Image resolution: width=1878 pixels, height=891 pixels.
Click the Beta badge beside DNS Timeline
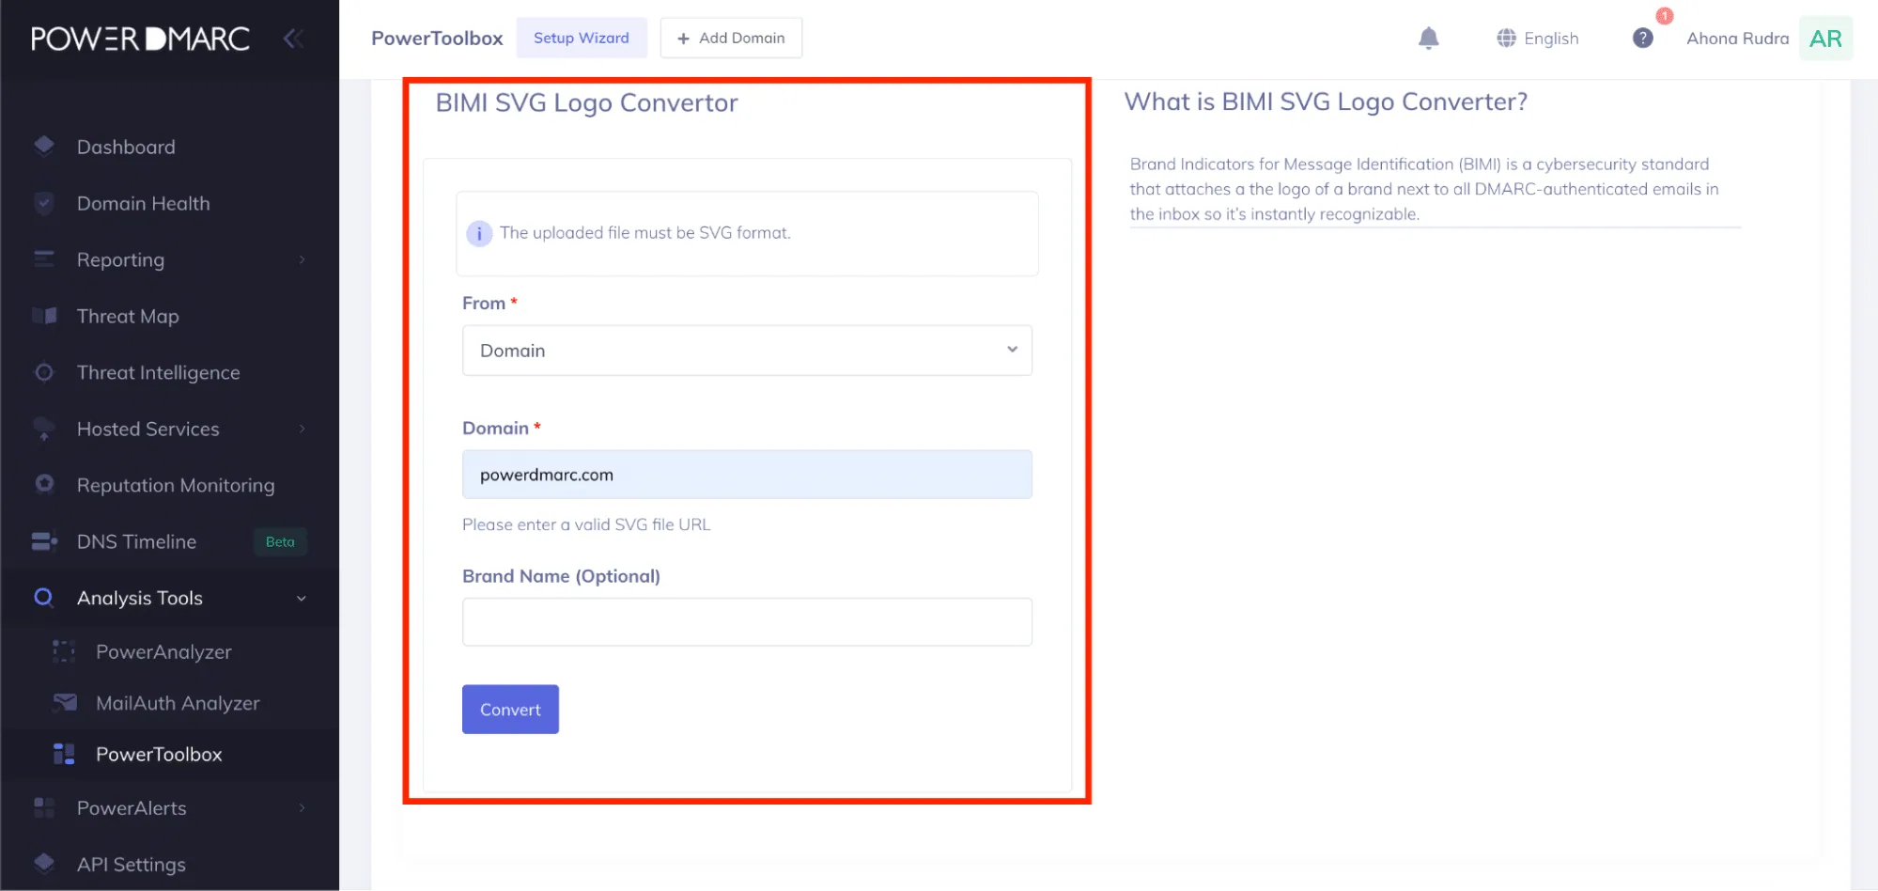click(280, 541)
